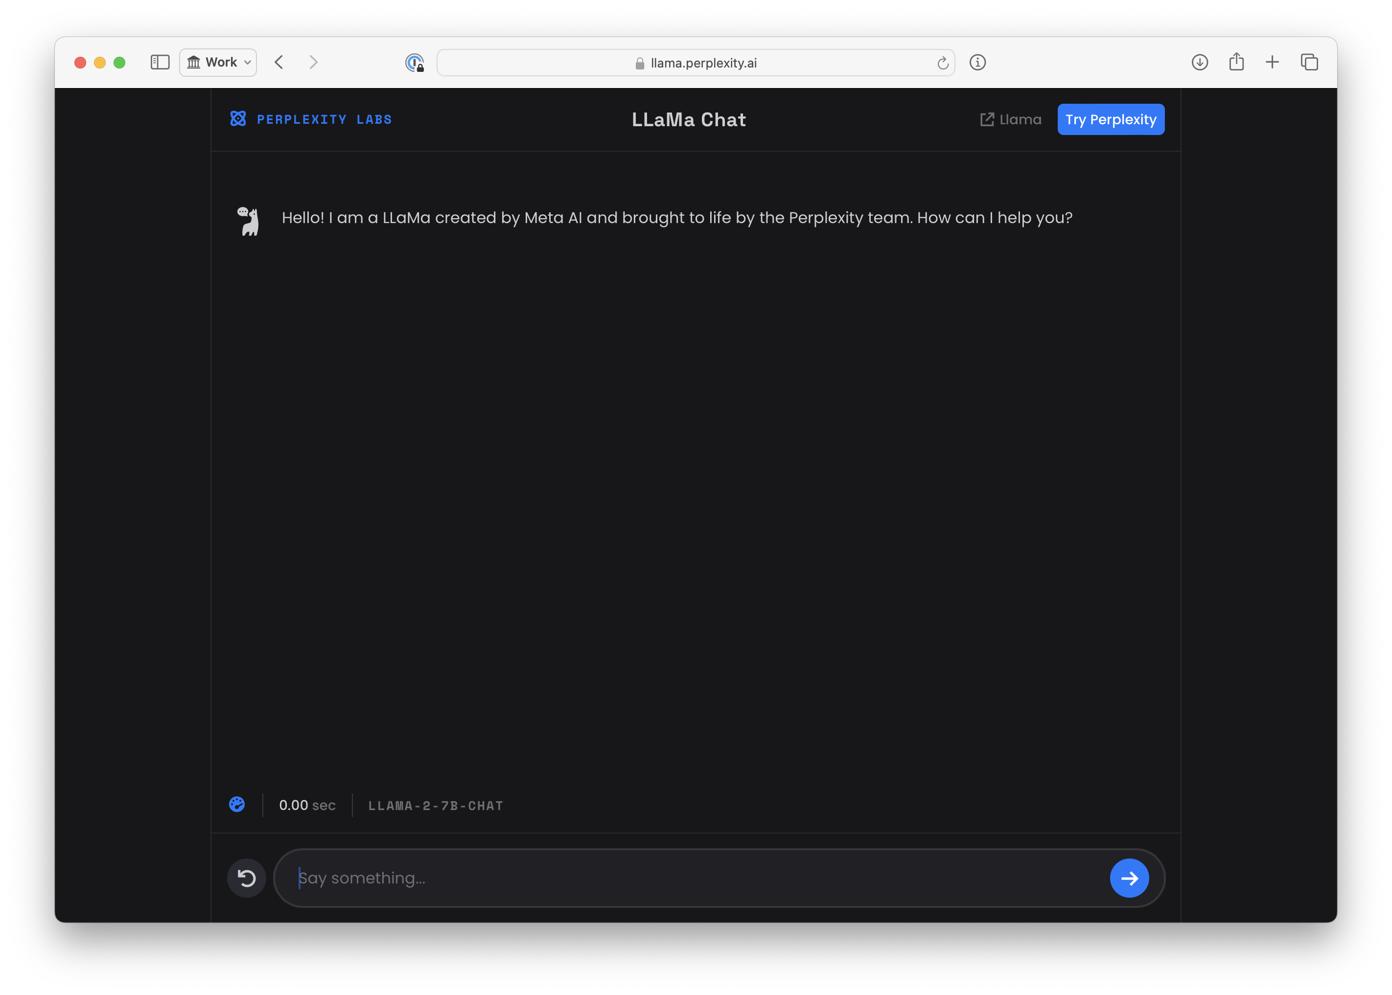The width and height of the screenshot is (1392, 995).
Task: Reset chat with the circular arrow button
Action: (246, 878)
